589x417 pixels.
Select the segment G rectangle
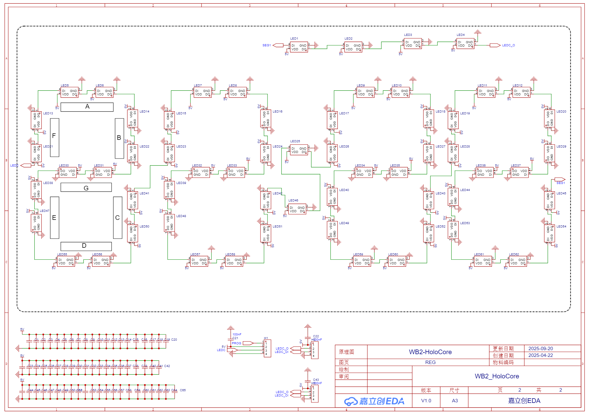point(86,188)
